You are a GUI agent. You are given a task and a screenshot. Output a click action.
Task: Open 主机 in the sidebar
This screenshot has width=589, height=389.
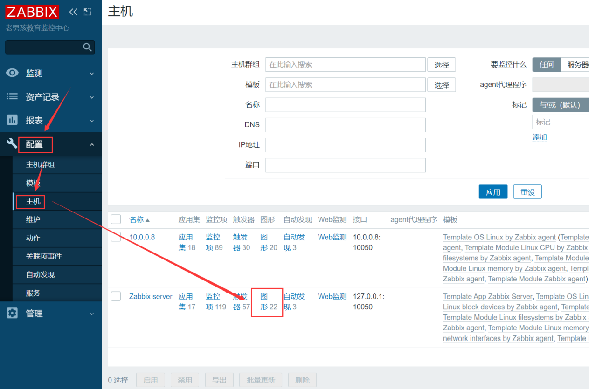click(x=57, y=201)
